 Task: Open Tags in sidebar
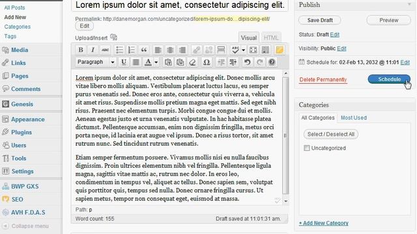click(x=10, y=36)
